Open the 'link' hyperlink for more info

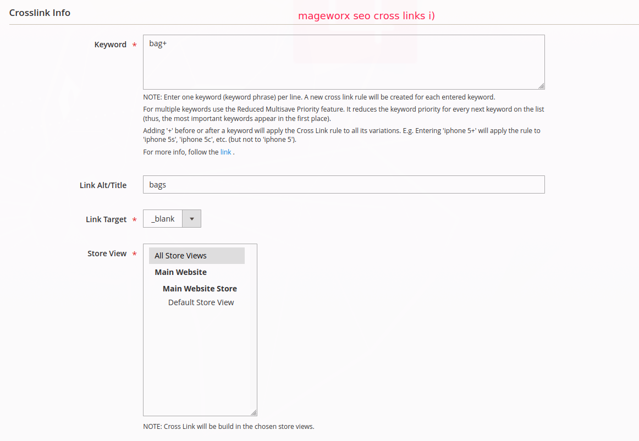[x=225, y=152]
